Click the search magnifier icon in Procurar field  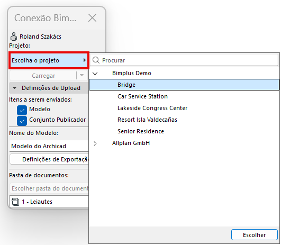pyautogui.click(x=96, y=60)
